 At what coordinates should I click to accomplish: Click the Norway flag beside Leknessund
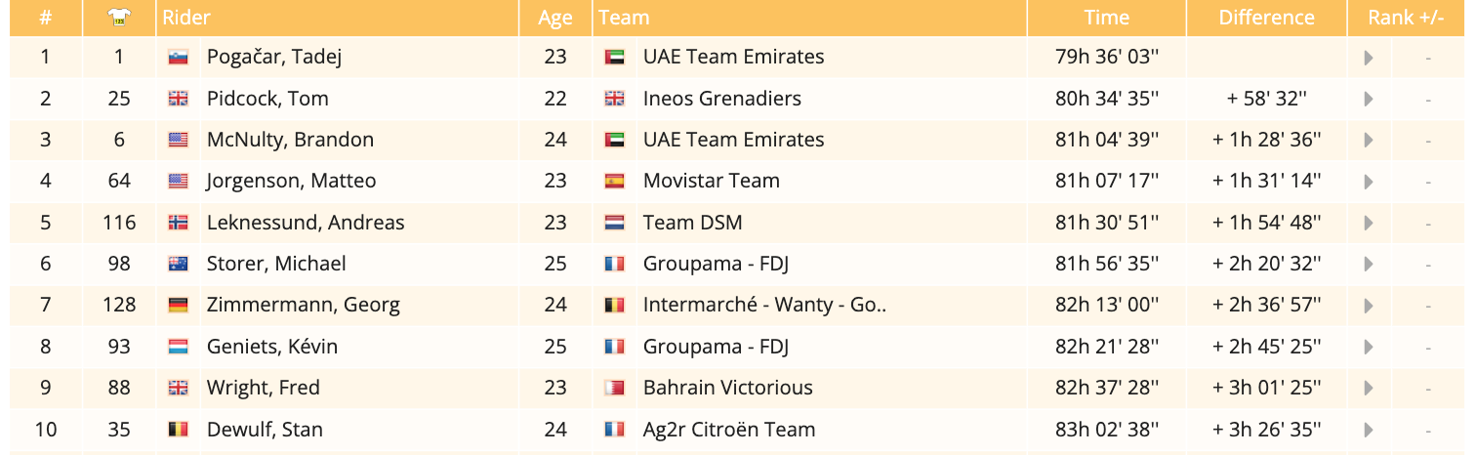178,224
